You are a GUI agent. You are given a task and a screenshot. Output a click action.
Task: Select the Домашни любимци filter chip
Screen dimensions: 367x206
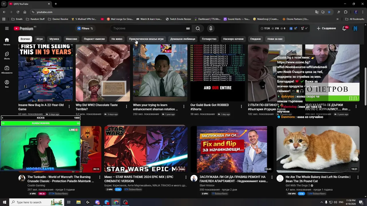[183, 39]
